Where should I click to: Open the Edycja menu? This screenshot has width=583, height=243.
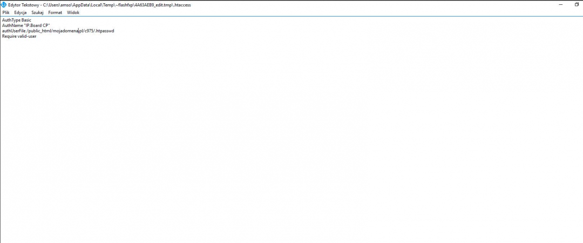(21, 12)
